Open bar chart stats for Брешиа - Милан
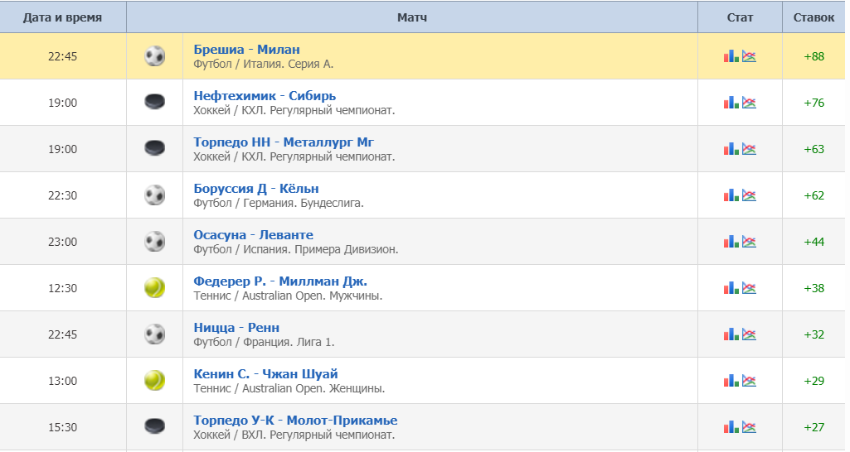Viewport: 850px width, 452px height. (x=731, y=55)
